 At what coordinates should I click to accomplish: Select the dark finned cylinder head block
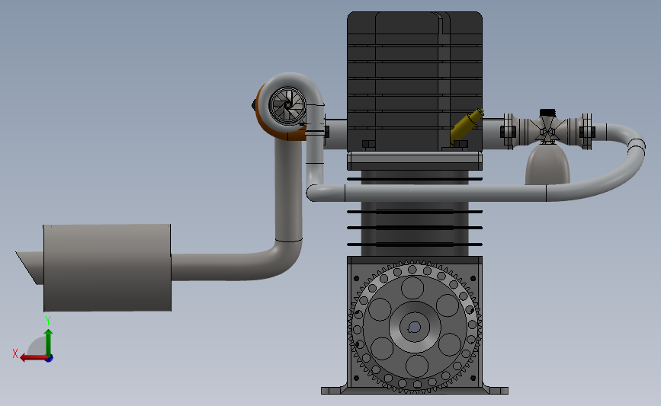pyautogui.click(x=415, y=82)
